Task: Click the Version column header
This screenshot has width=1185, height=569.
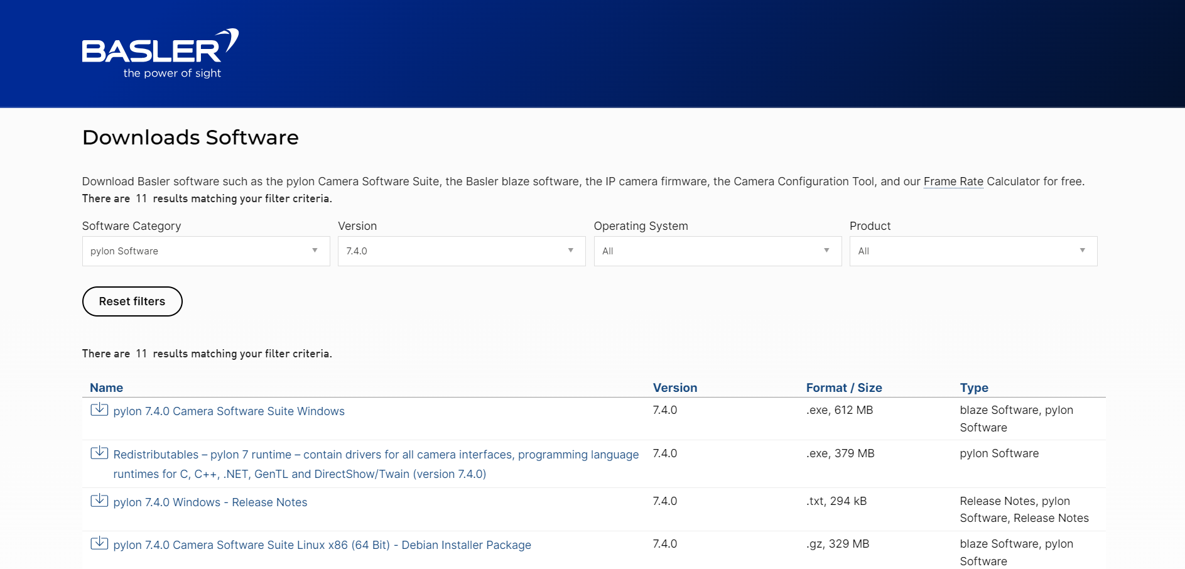Action: tap(675, 388)
